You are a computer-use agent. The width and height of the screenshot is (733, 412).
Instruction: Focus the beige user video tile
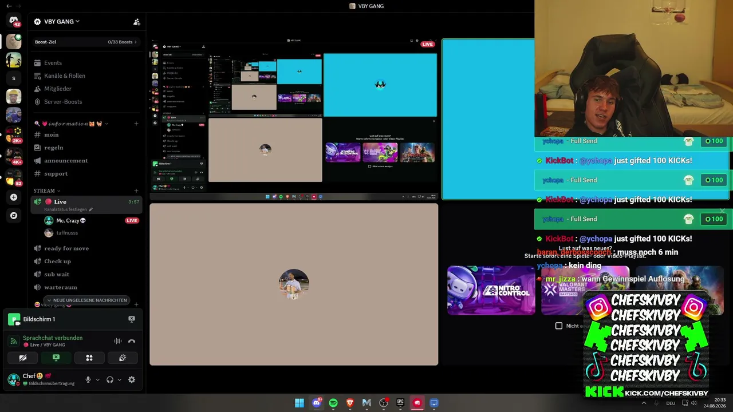click(294, 284)
